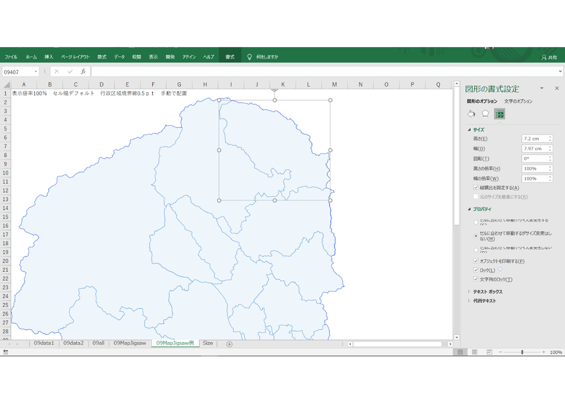Click the lightbulb Tell Me icon
The image size is (565, 403).
[x=249, y=57]
